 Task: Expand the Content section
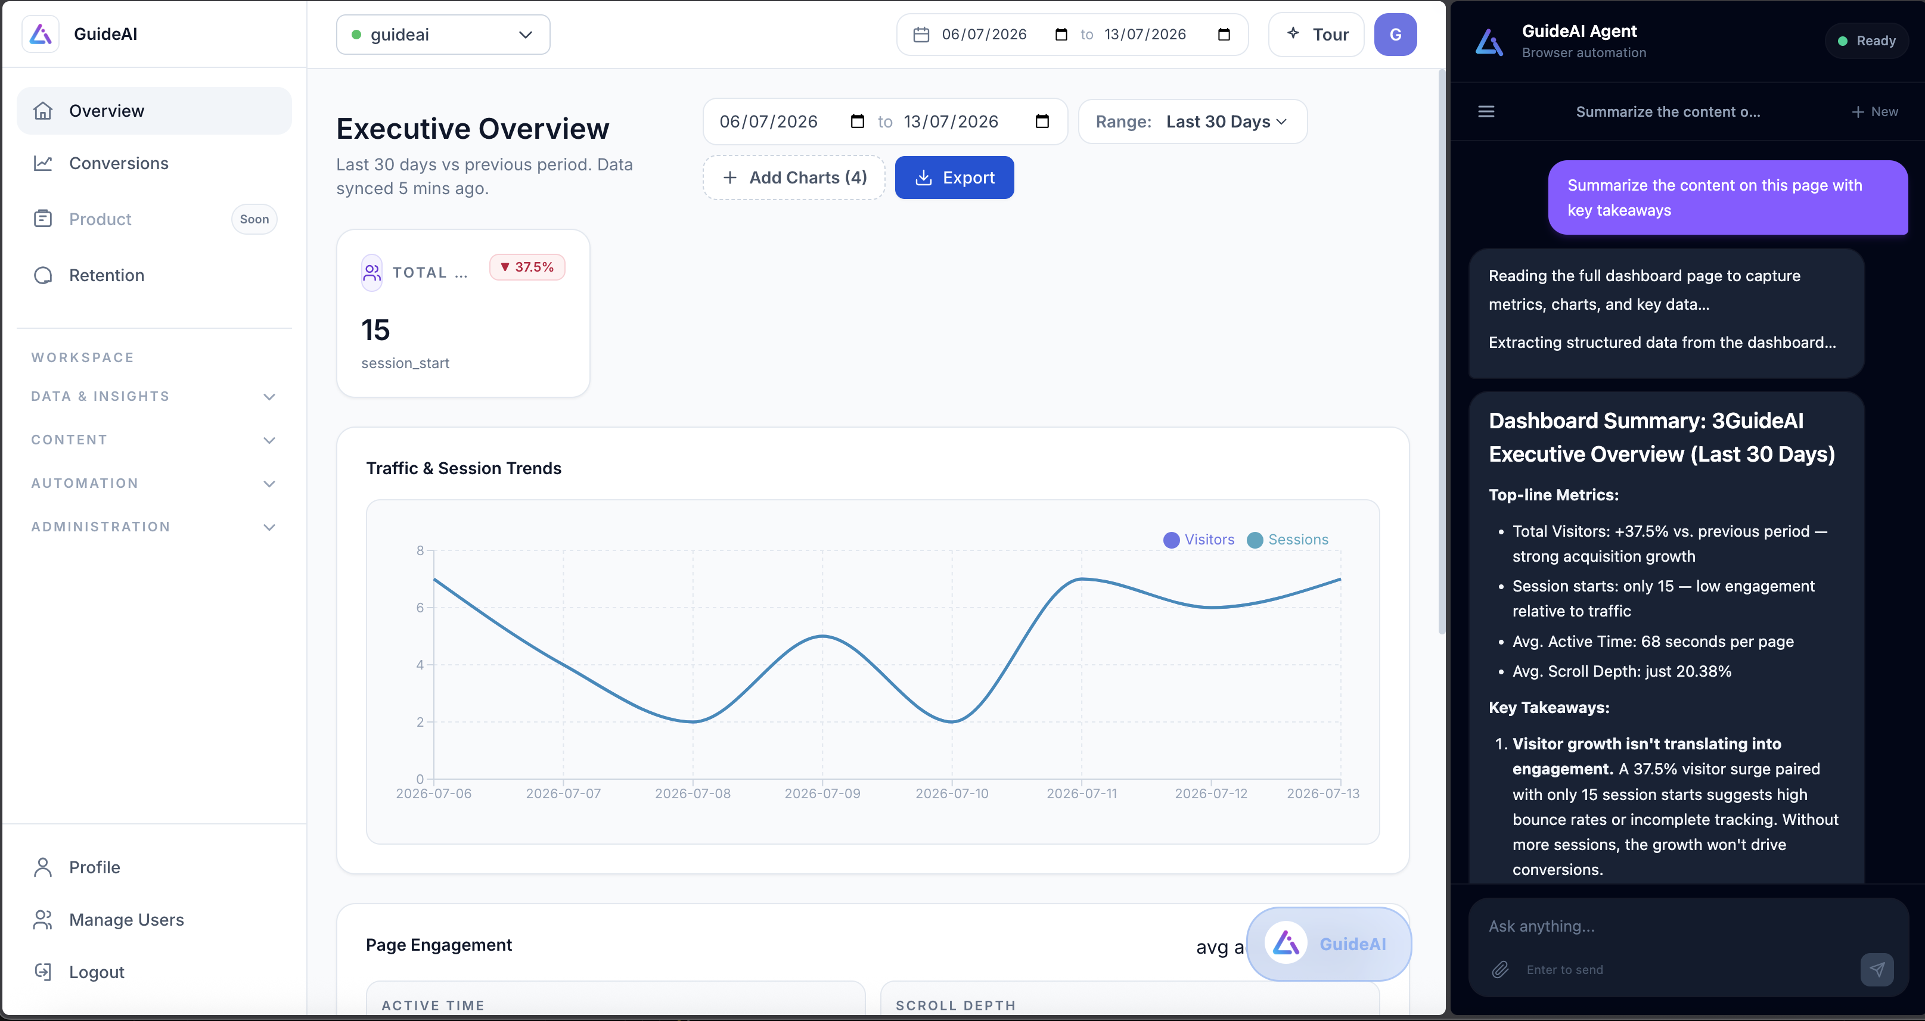(x=154, y=440)
